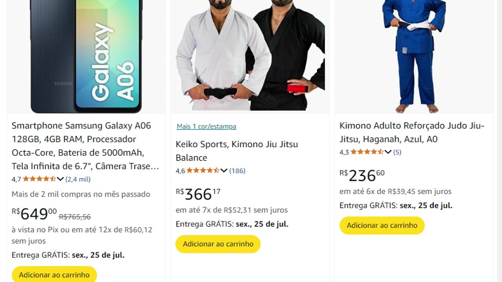
Task: Expand rating chevron for Haganah blue kimono
Action: (388, 152)
